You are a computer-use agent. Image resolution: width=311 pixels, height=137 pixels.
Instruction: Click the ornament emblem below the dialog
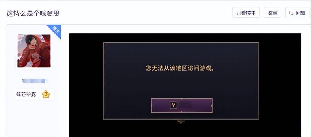181,122
